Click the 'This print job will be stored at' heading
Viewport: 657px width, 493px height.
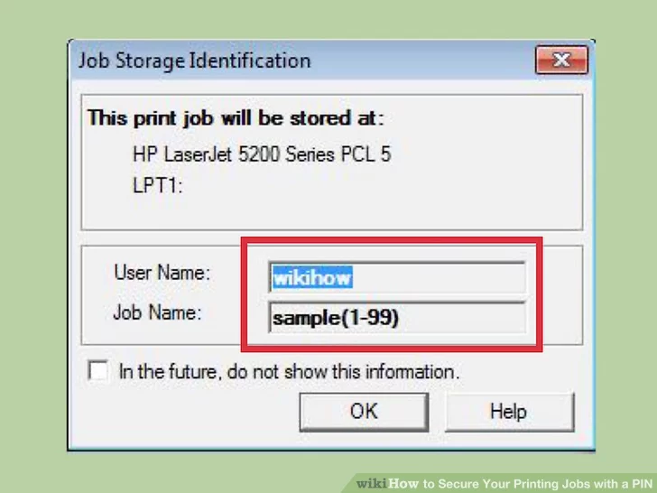pyautogui.click(x=235, y=118)
